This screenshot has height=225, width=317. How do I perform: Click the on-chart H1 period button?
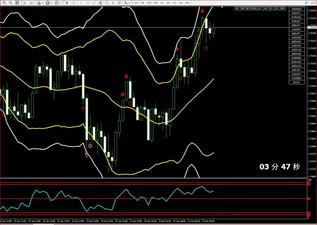click(260, 8)
